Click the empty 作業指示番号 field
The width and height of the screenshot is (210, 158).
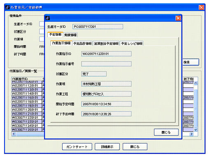106,64
